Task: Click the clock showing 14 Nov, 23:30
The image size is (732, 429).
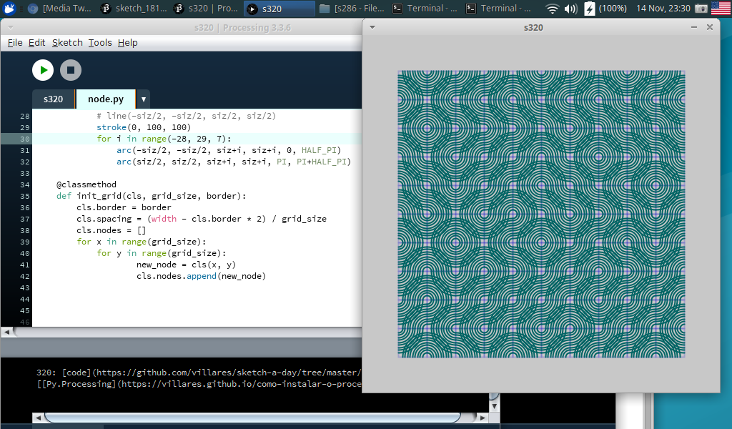Action: [663, 9]
